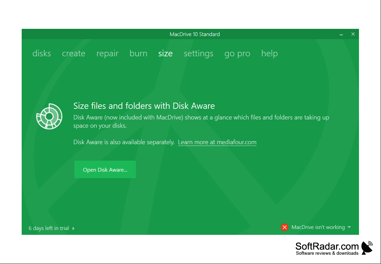The width and height of the screenshot is (381, 264).
Task: Minimize the MacDrive window
Action: coord(341,34)
